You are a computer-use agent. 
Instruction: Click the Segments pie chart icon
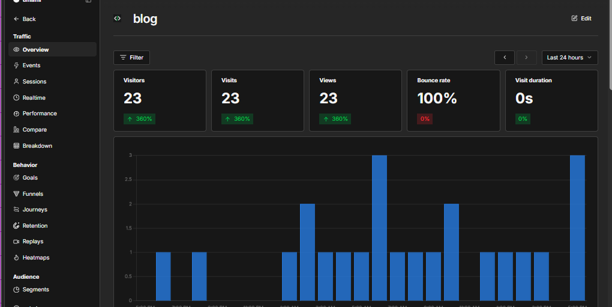point(16,290)
